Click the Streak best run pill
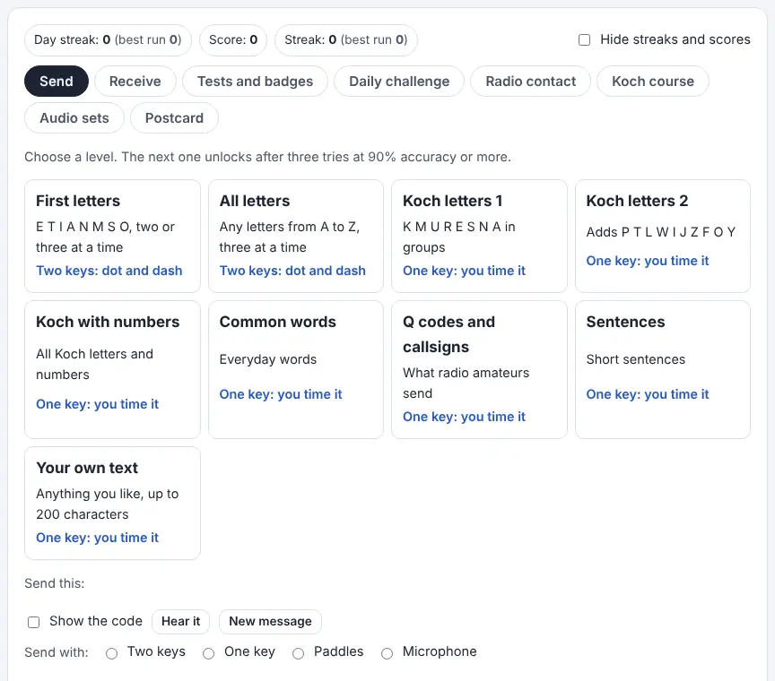 (x=346, y=40)
